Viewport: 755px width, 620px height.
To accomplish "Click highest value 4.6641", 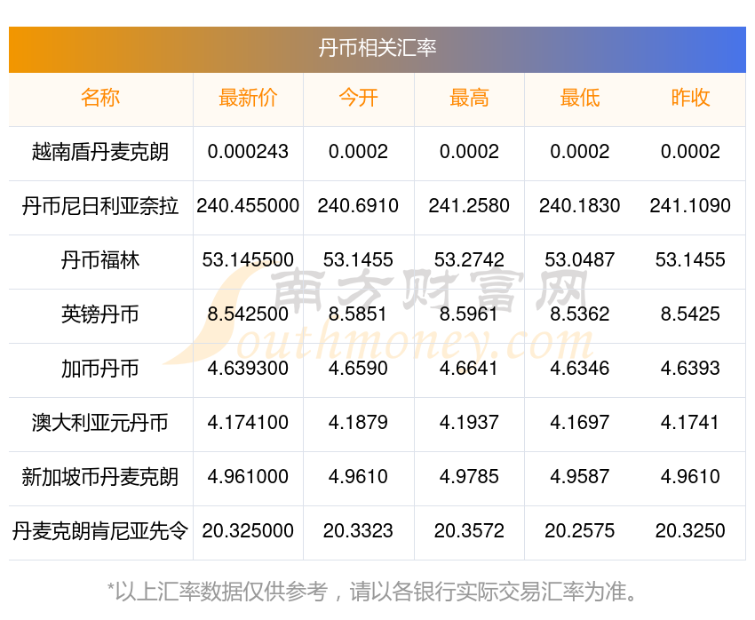I will point(469,369).
